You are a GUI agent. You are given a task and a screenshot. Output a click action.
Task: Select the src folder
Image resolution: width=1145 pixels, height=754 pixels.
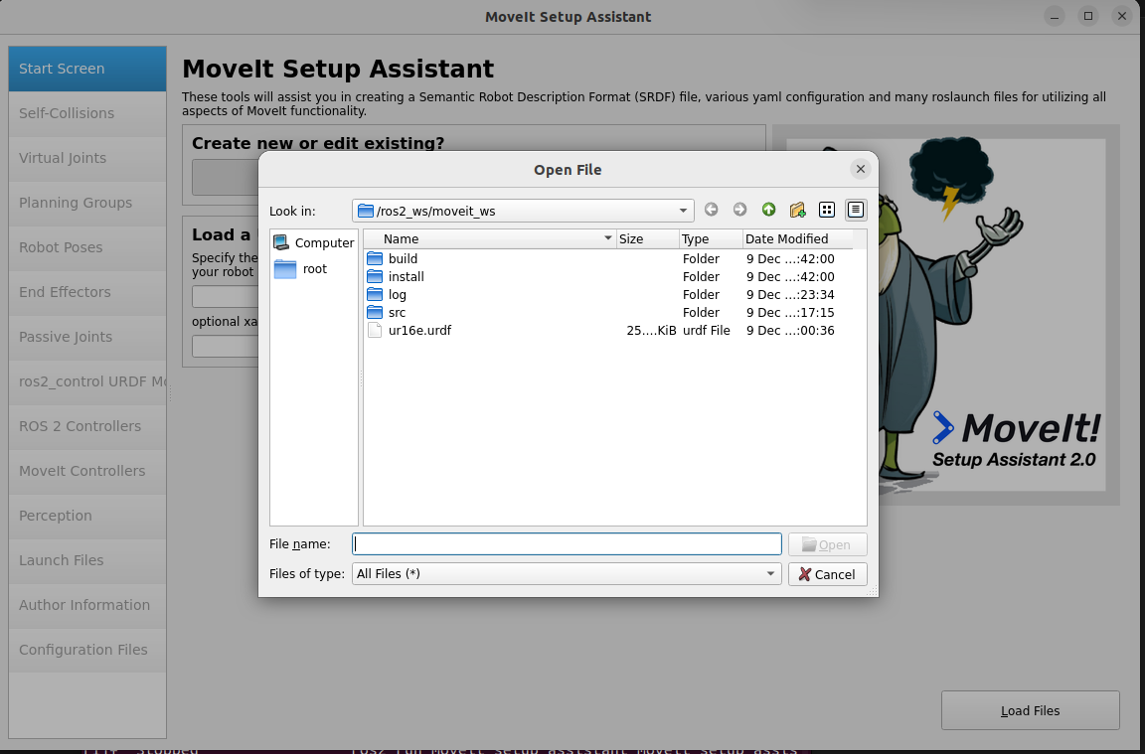tap(397, 313)
